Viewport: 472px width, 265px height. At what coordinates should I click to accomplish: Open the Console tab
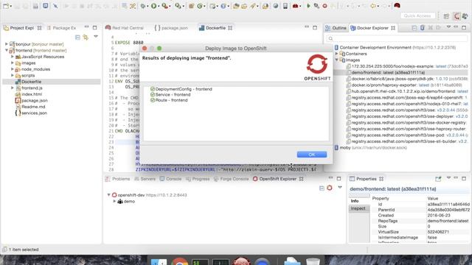click(x=170, y=179)
